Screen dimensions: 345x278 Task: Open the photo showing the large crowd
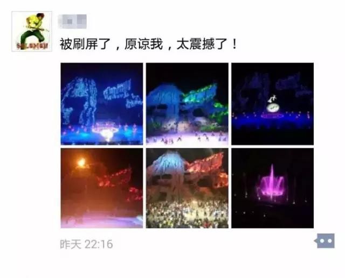coord(187,188)
